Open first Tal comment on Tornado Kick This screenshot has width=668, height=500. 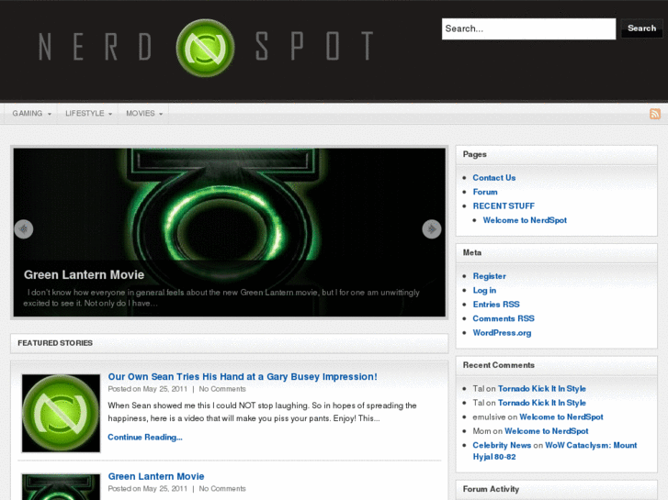(542, 388)
